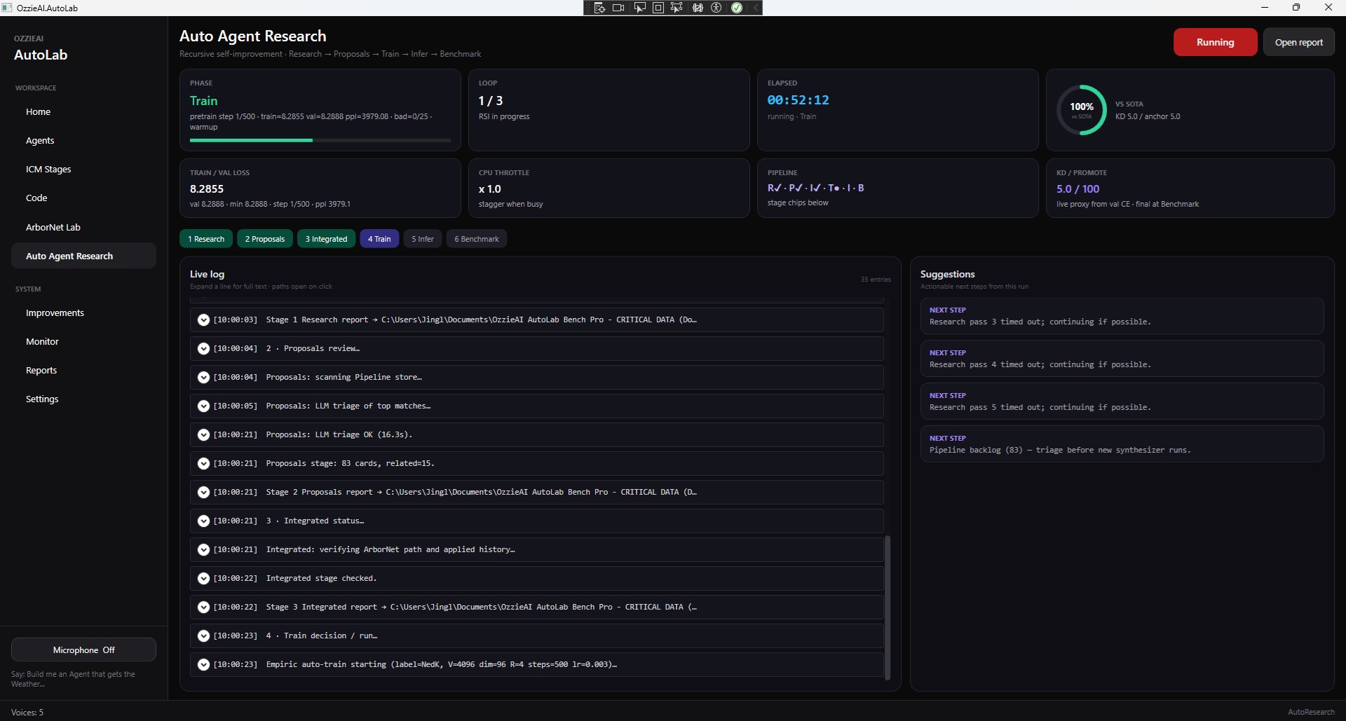This screenshot has height=721, width=1346.
Task: Toggle the Microphone Off button
Action: (83, 650)
